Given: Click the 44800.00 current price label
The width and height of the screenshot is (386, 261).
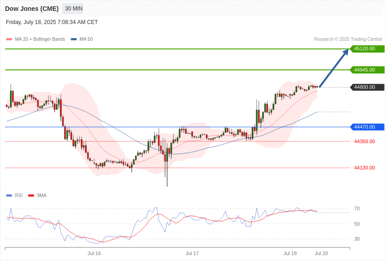Looking at the screenshot, I should [367, 87].
